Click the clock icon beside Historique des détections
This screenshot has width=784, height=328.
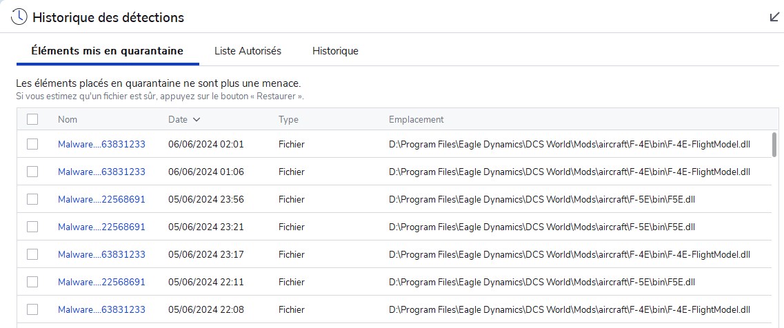[x=19, y=17]
